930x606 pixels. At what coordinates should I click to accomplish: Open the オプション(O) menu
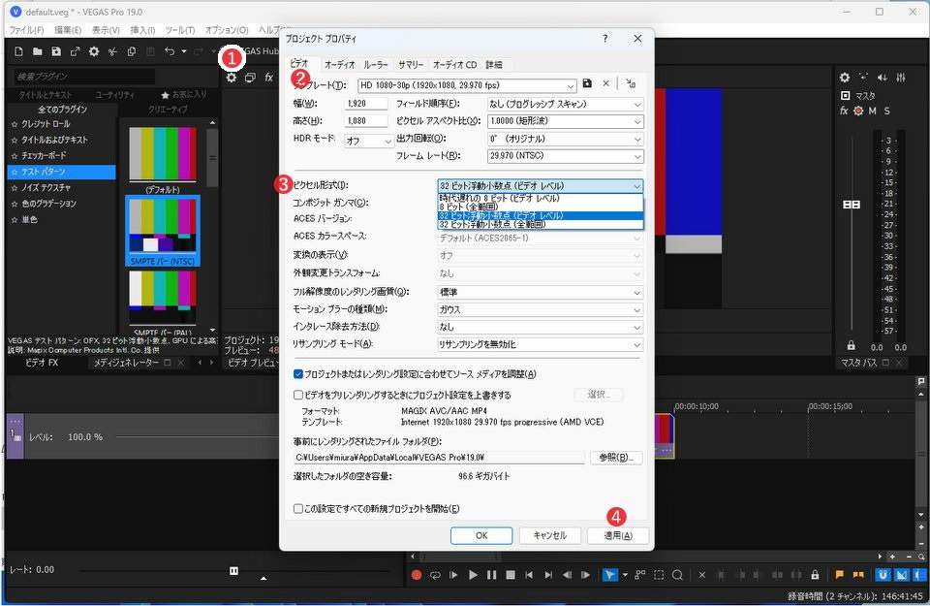(227, 30)
